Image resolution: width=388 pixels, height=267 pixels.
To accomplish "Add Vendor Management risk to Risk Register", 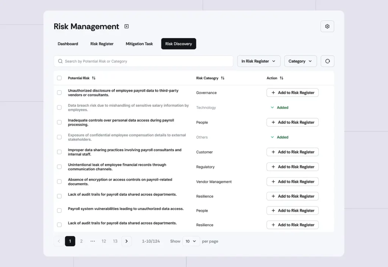I will [x=292, y=182].
